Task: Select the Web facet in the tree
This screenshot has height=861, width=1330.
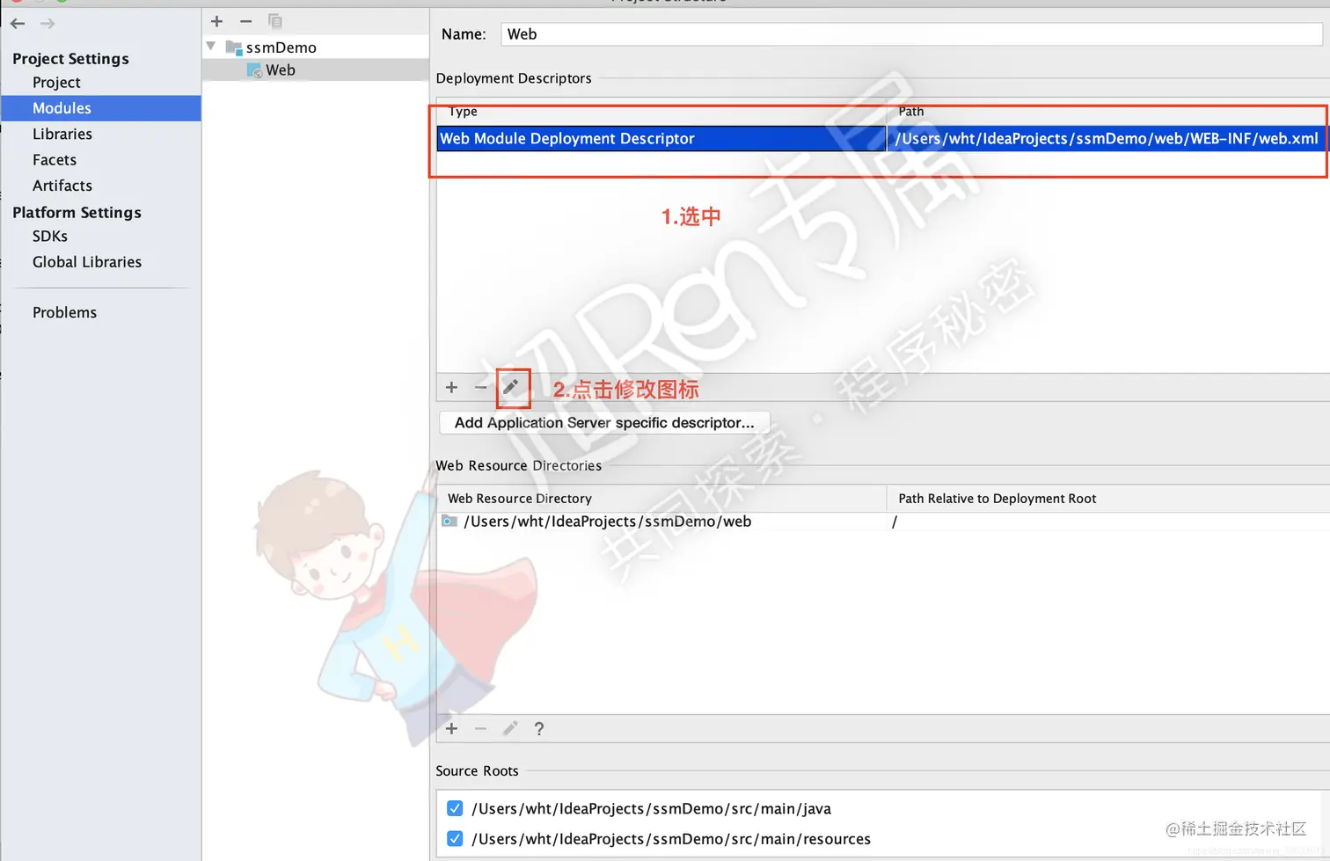Action: click(x=272, y=70)
